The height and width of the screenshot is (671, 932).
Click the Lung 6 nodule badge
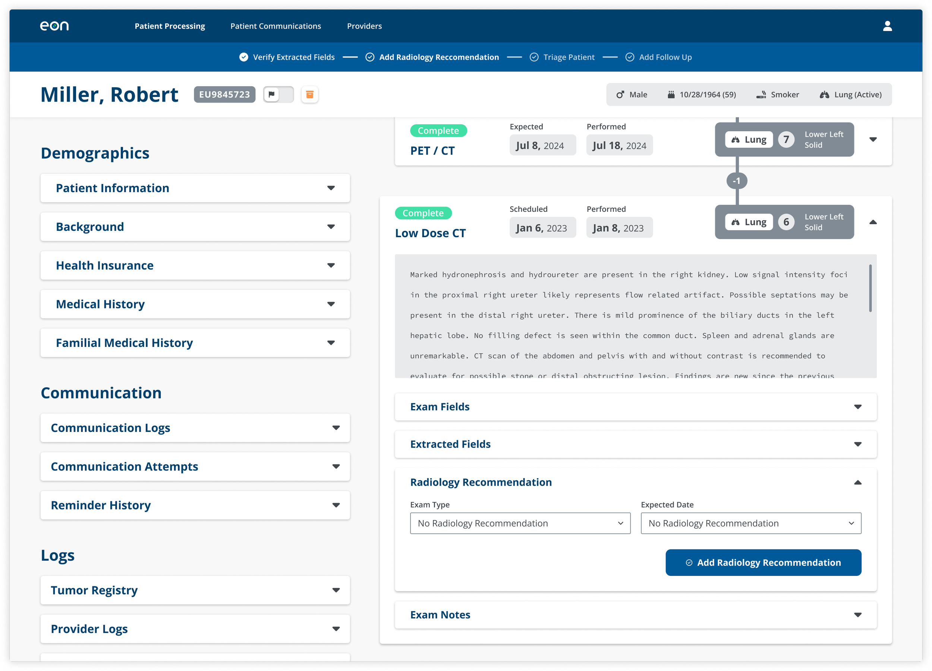[x=784, y=222]
